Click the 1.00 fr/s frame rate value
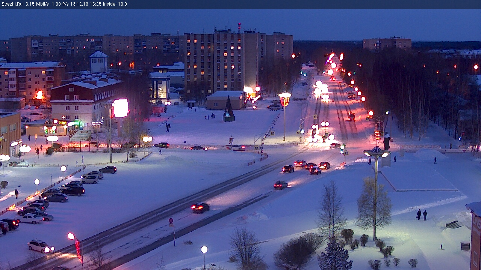 [60, 4]
